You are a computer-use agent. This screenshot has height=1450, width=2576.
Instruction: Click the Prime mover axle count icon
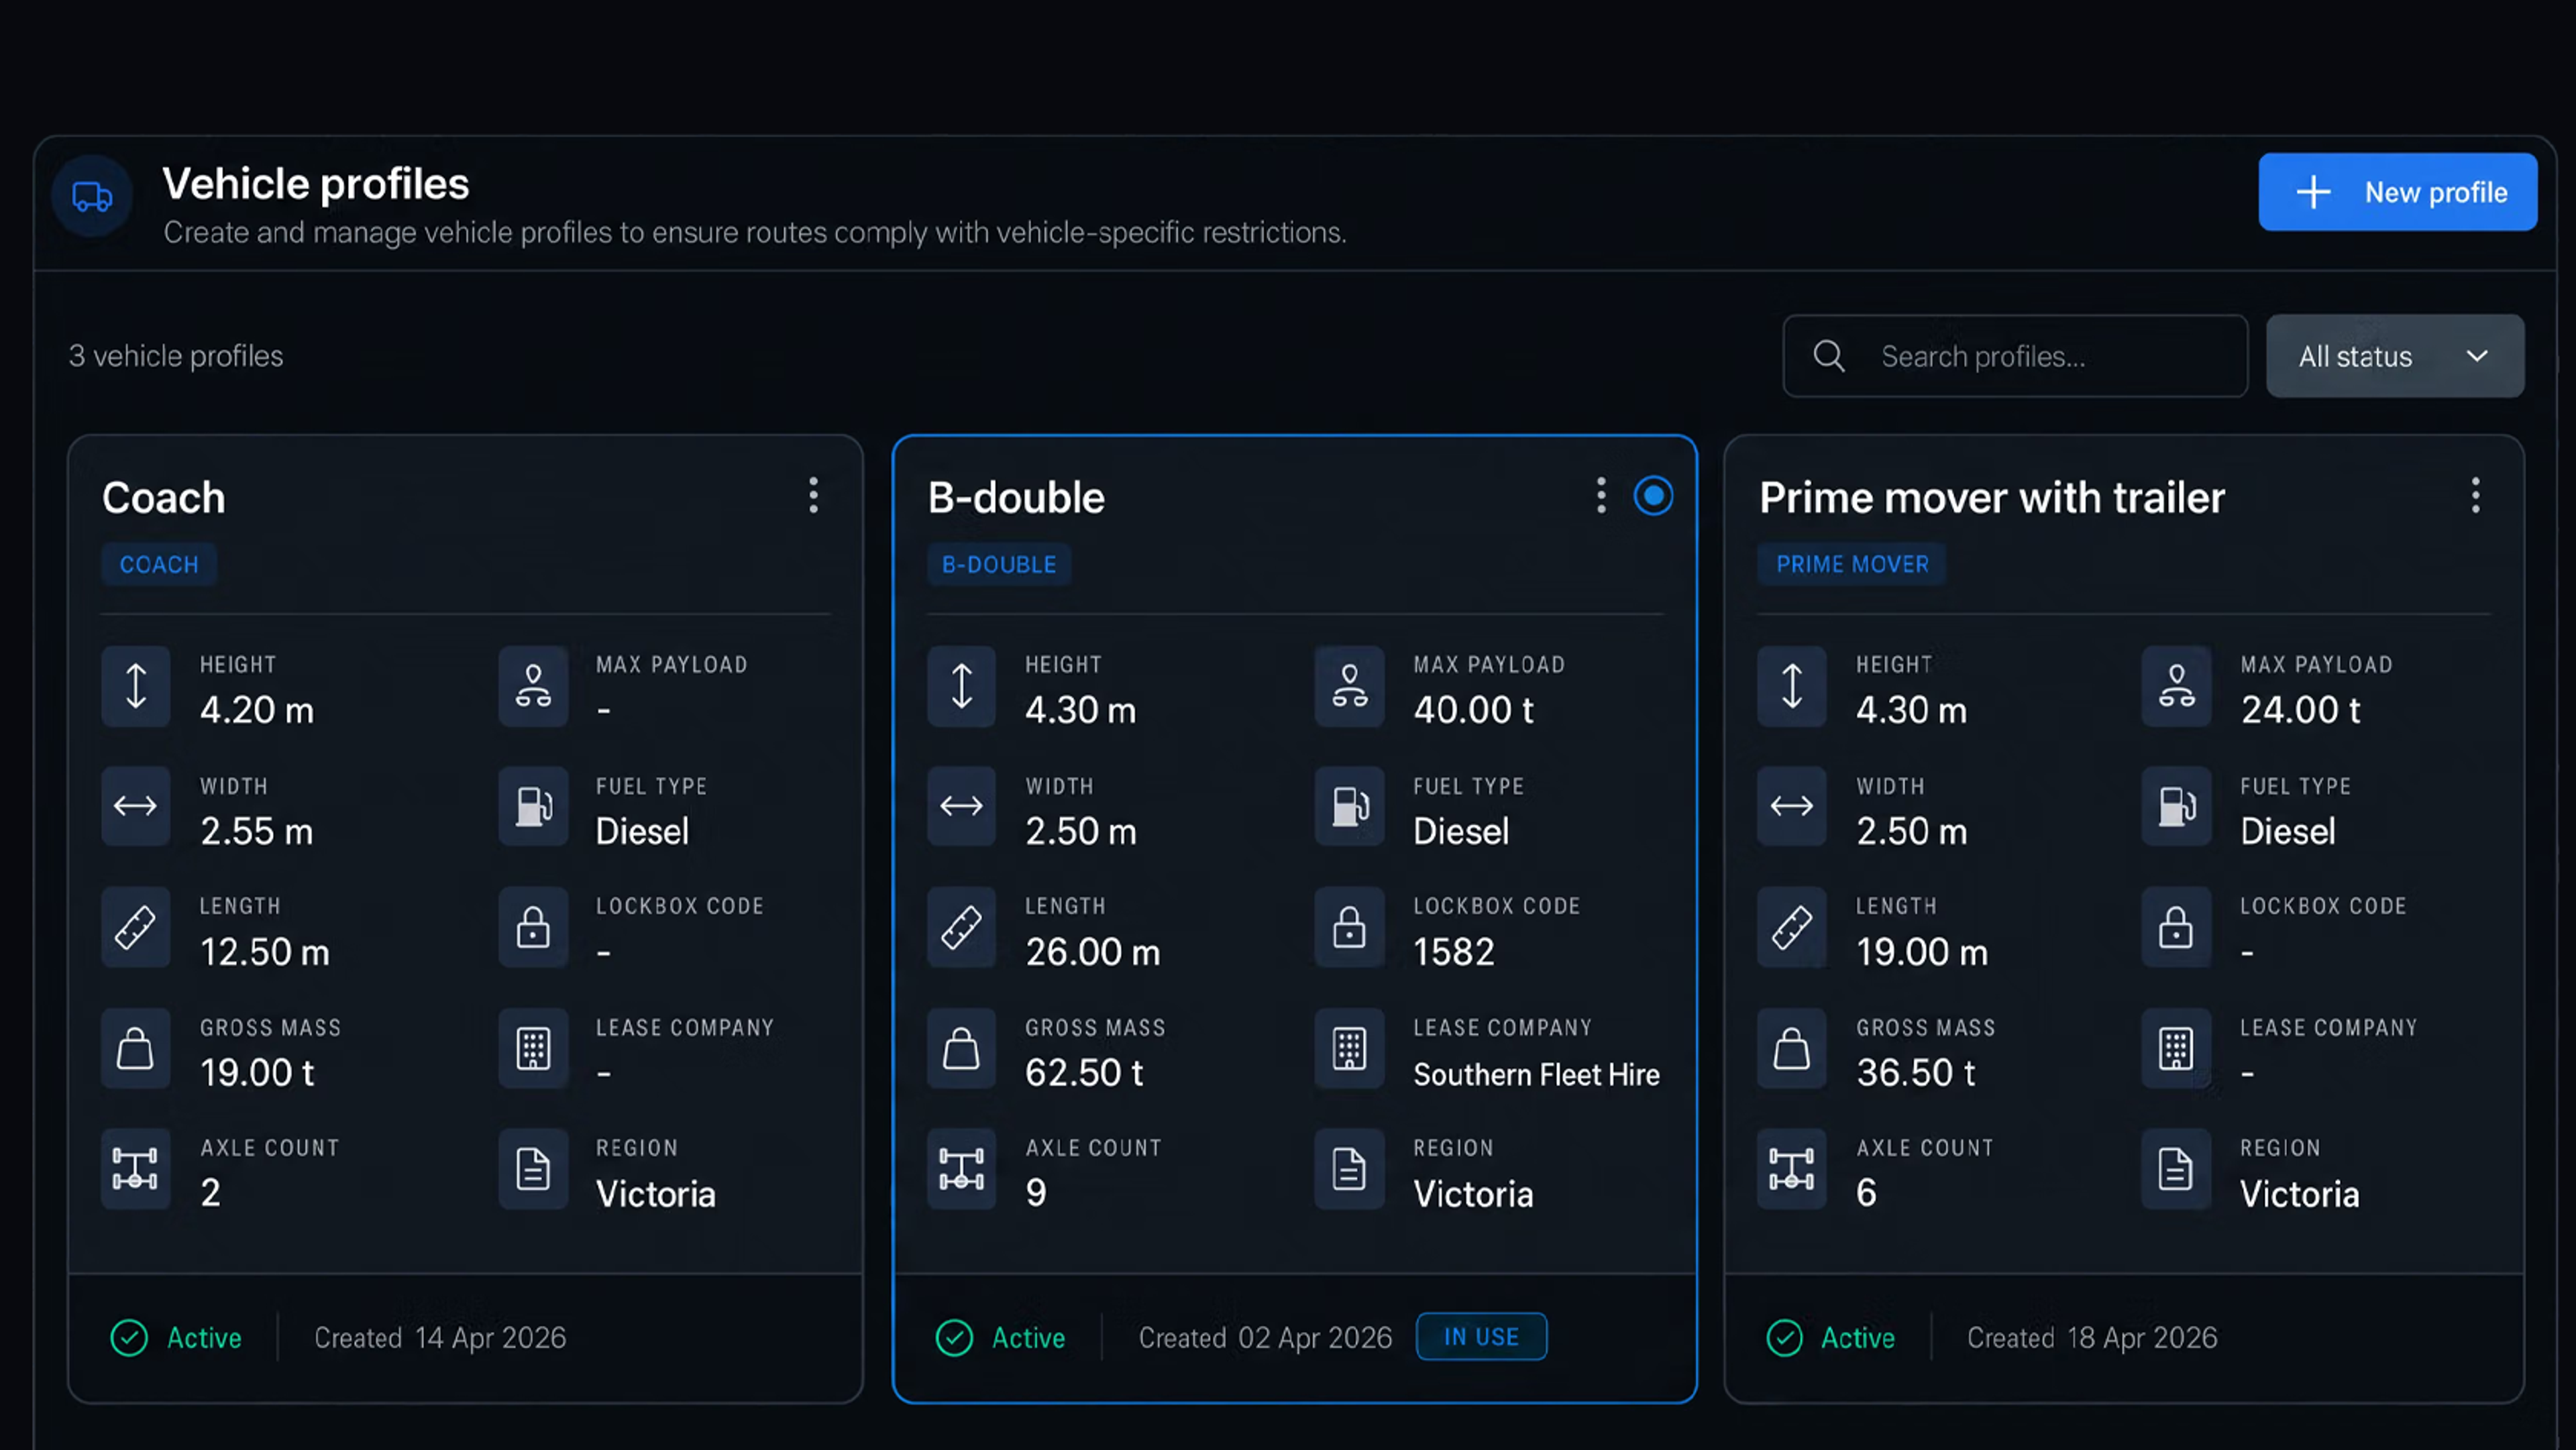[x=1792, y=1169]
